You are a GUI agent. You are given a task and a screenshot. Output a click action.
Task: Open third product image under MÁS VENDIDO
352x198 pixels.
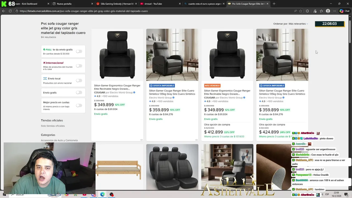(x=227, y=55)
